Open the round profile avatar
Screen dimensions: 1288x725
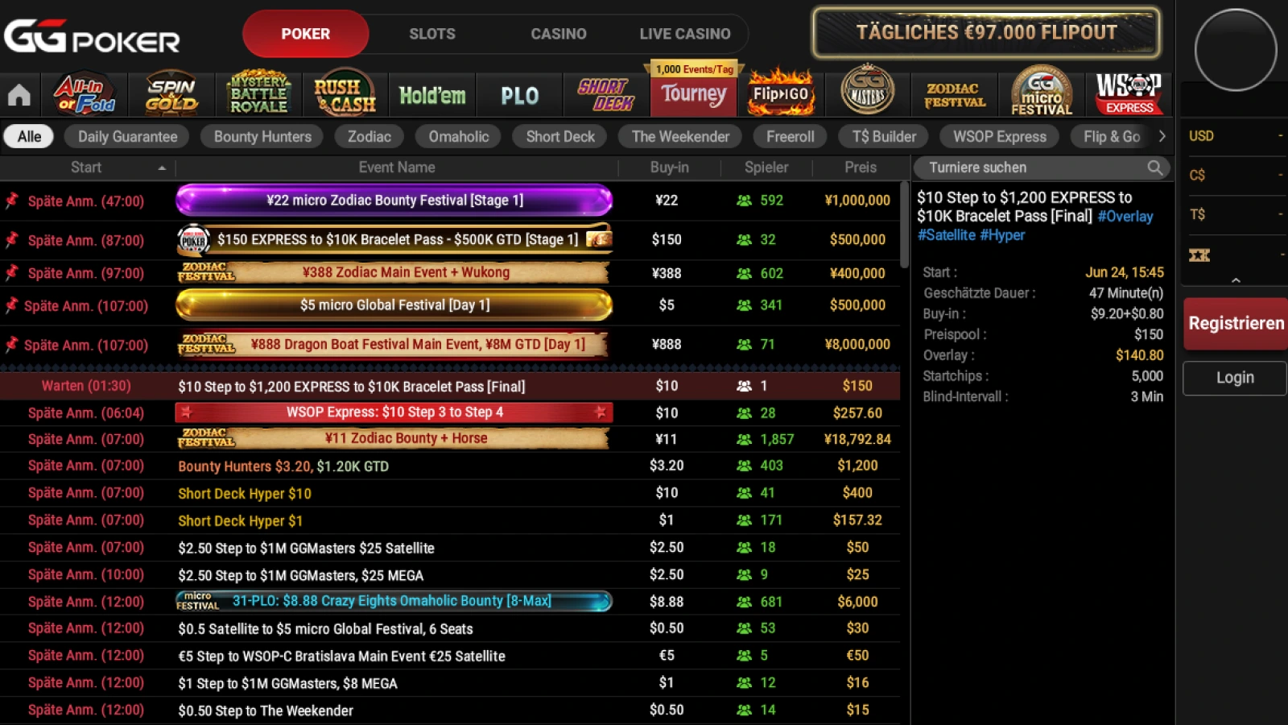[1235, 50]
